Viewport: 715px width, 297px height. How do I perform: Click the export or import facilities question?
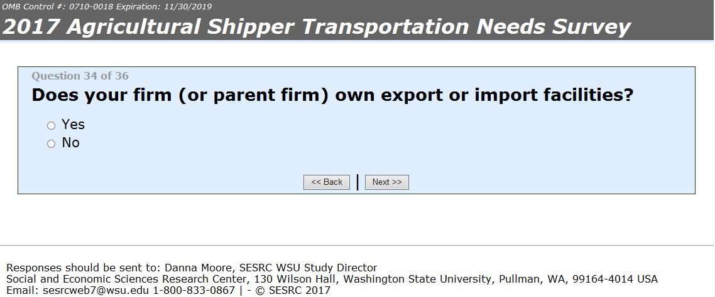pos(332,96)
